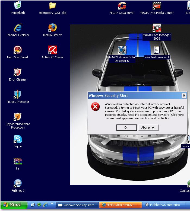Open the stritrejsery_OST_clip folder
Image resolution: width=190 pixels, height=211 pixels.
point(52,6)
